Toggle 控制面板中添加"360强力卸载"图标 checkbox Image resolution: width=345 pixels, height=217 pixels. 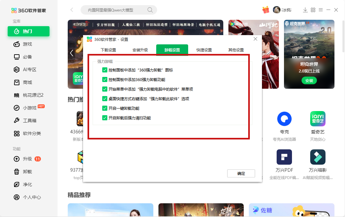coord(105,70)
